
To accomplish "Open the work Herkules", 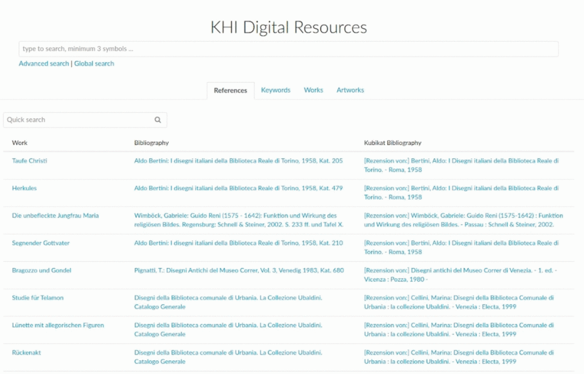I will click(24, 188).
